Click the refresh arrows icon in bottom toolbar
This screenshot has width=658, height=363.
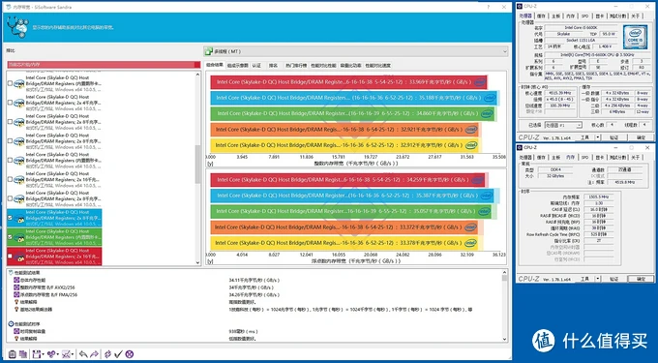coord(107,354)
